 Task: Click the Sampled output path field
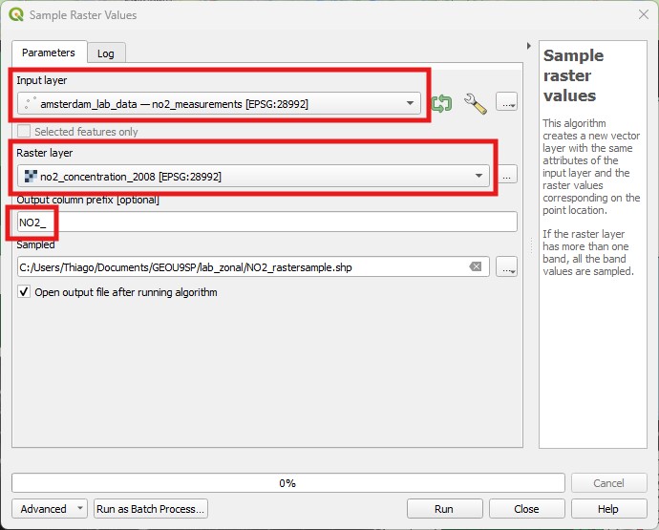coord(253,266)
